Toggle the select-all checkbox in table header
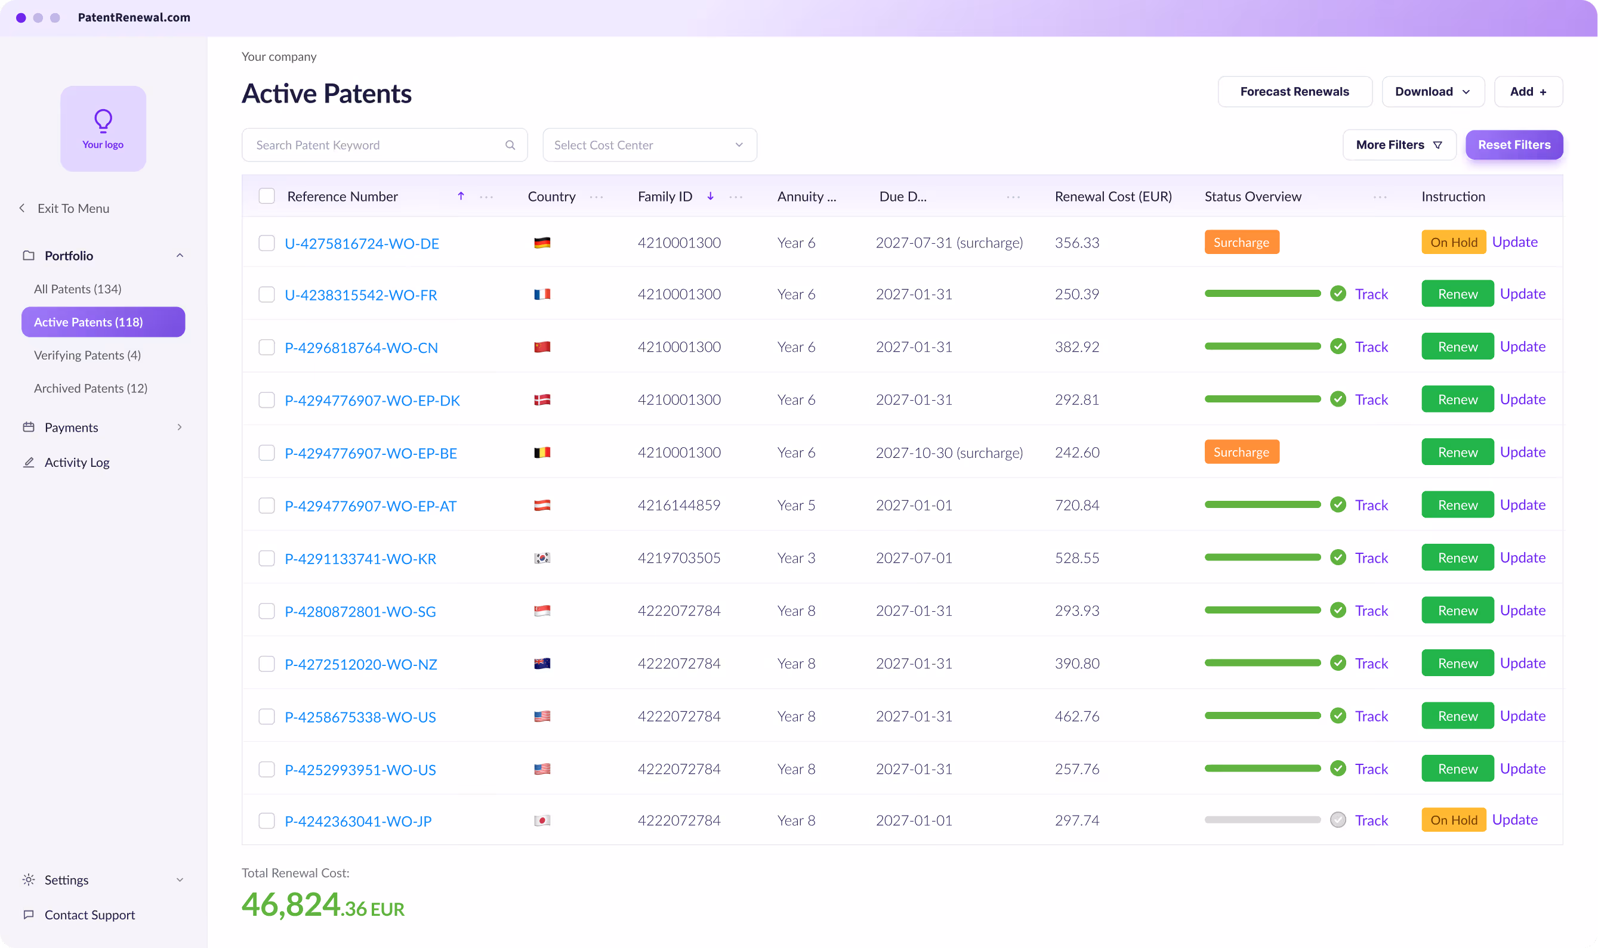The width and height of the screenshot is (1598, 948). (267, 196)
